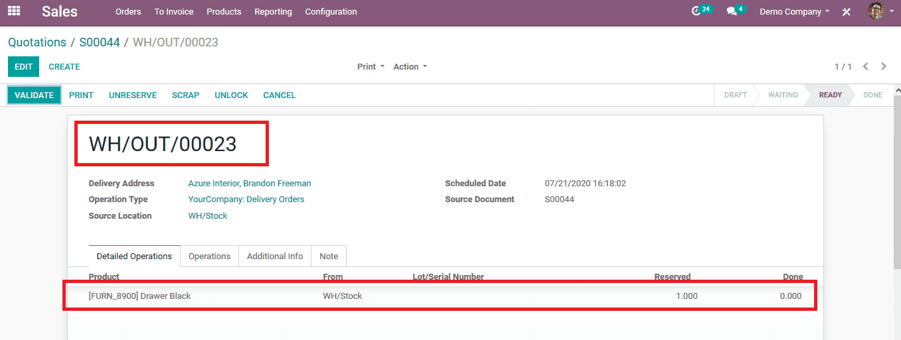Click the 1.000 reserved quantity cell
The image size is (901, 340).
pos(687,296)
